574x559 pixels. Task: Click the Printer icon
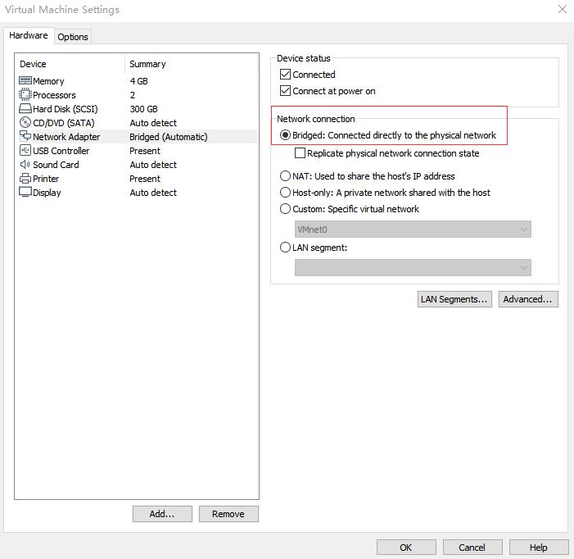coord(25,179)
